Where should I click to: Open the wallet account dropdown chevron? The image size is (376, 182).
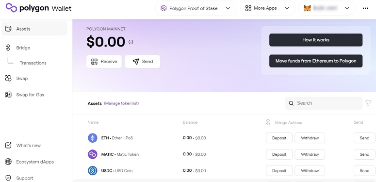click(x=347, y=8)
